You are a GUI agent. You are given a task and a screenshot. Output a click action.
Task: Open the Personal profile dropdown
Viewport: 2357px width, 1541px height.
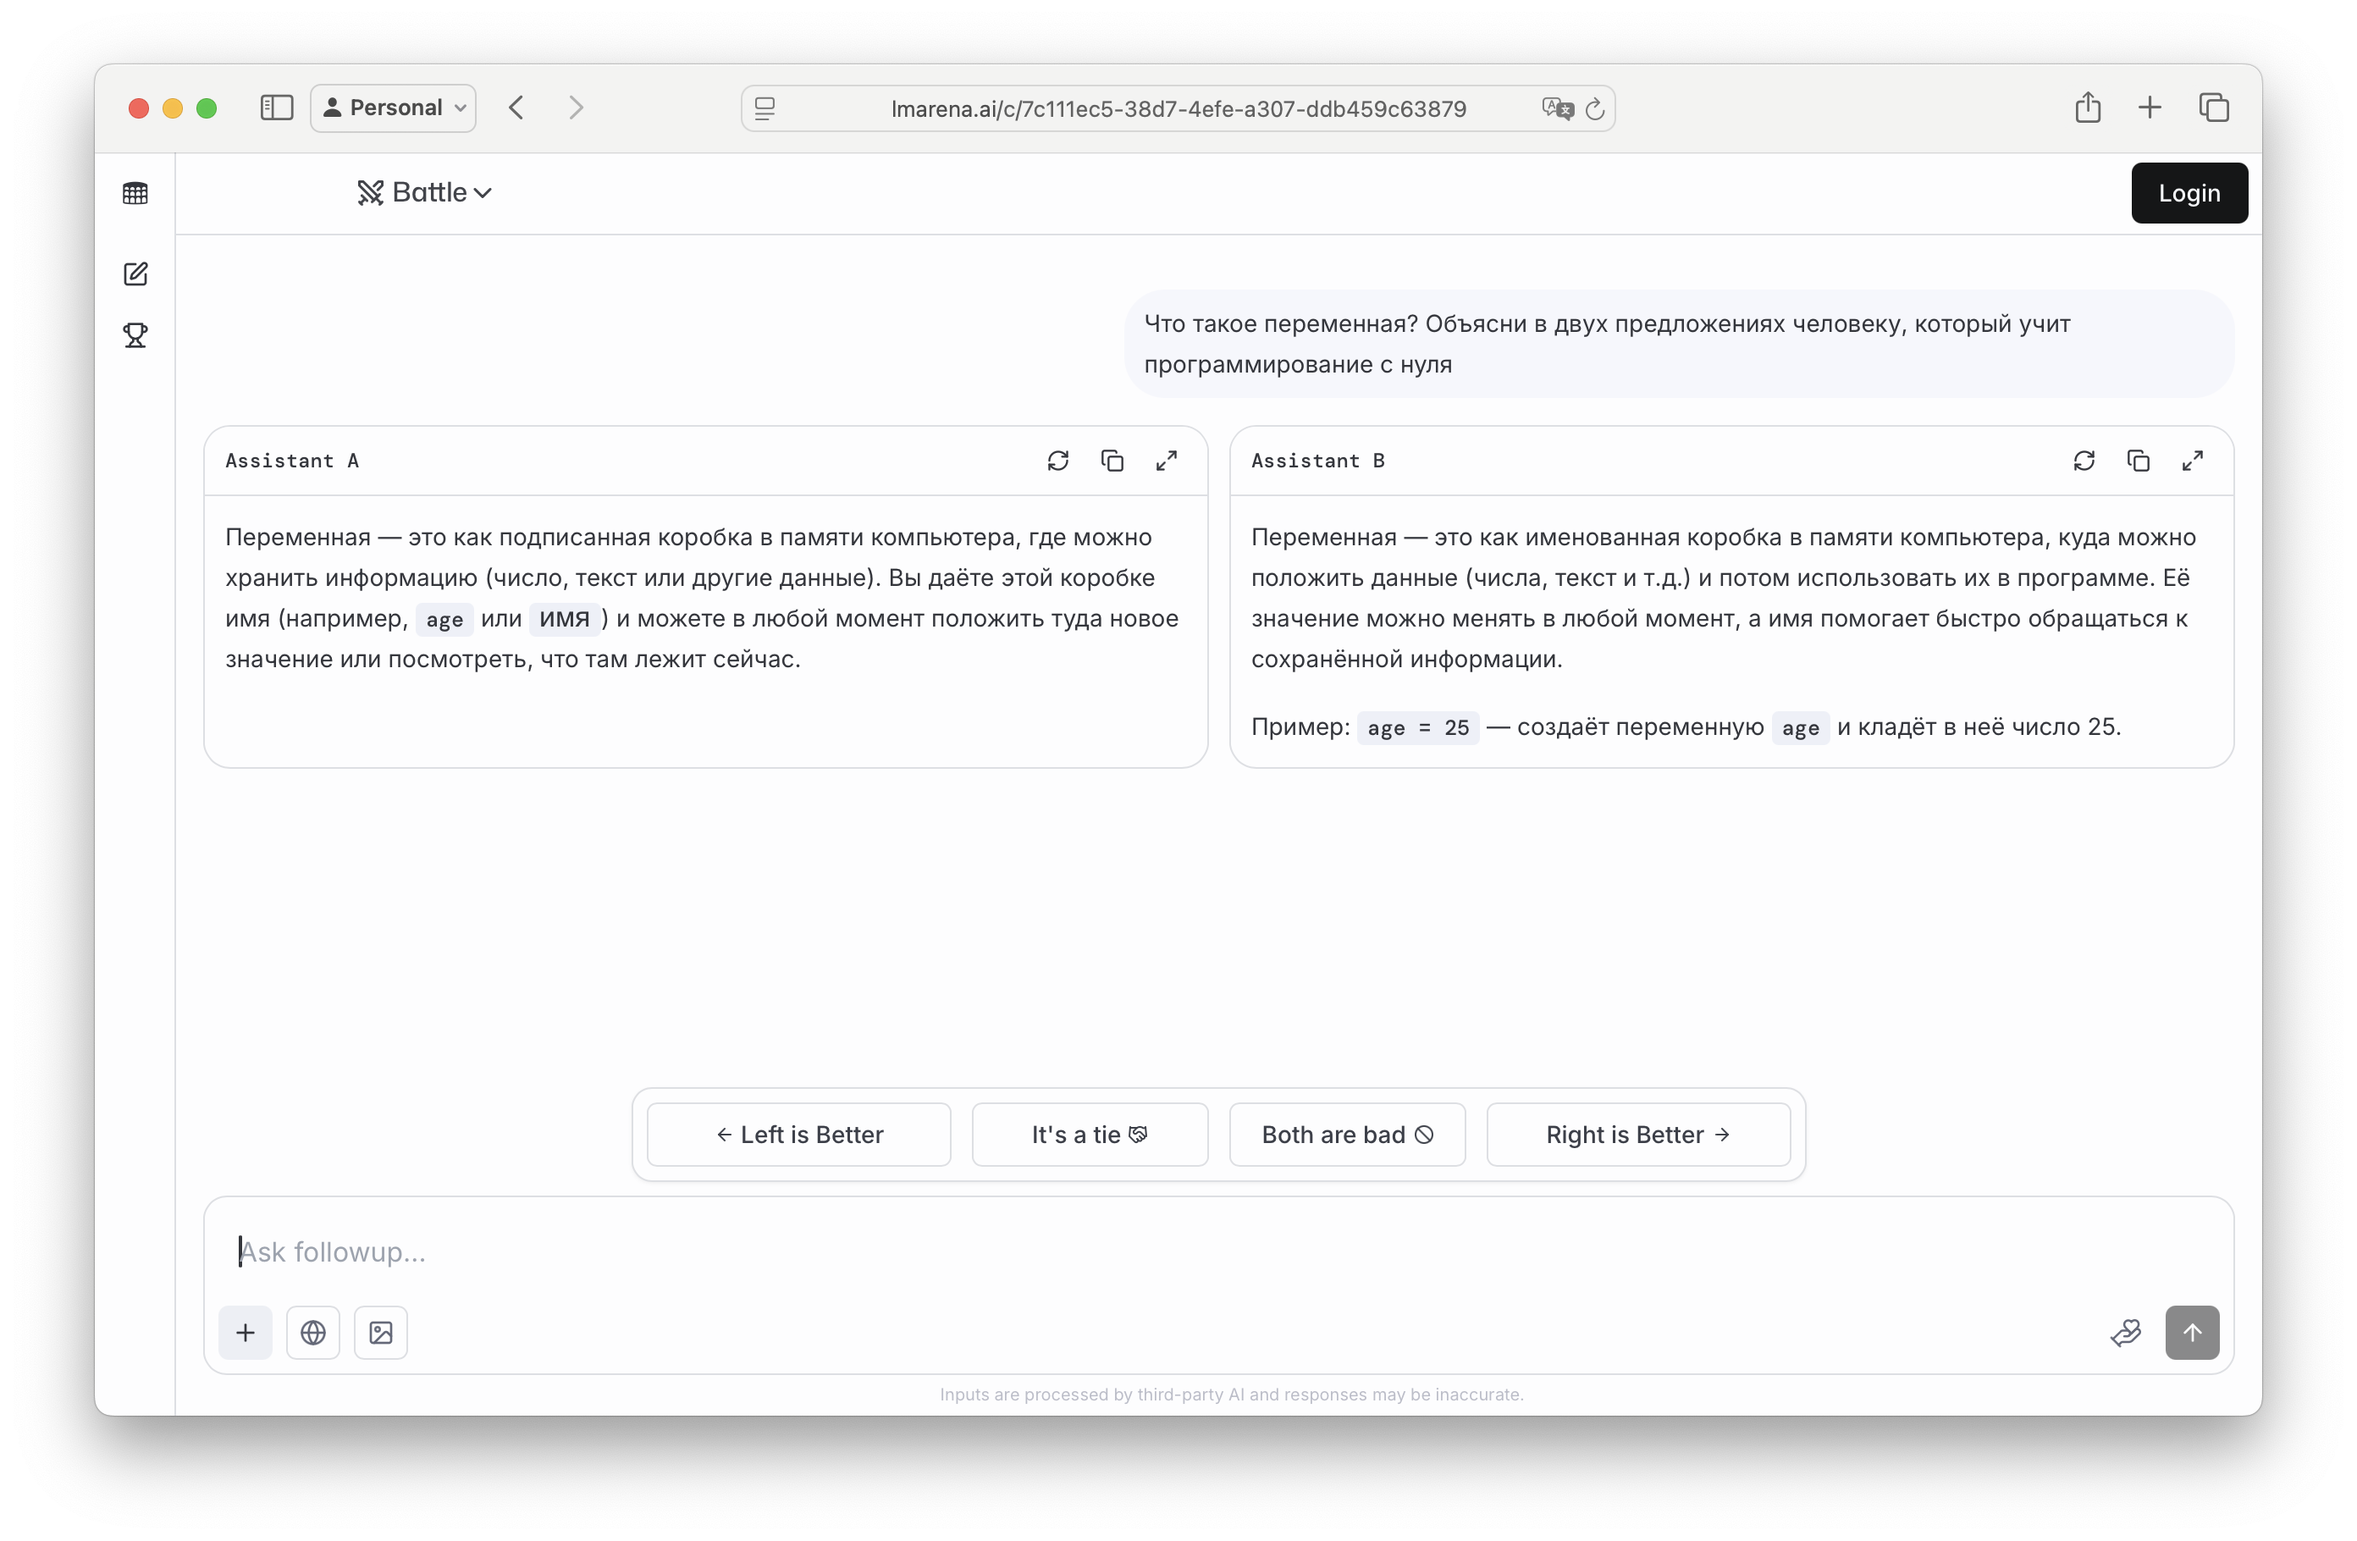[393, 108]
